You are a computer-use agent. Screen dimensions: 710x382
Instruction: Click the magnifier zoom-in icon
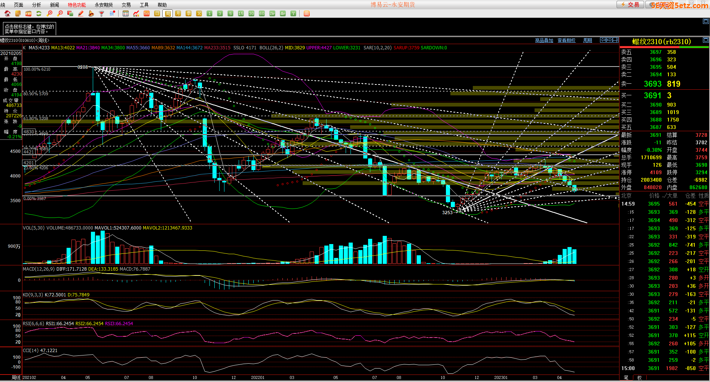[49, 13]
